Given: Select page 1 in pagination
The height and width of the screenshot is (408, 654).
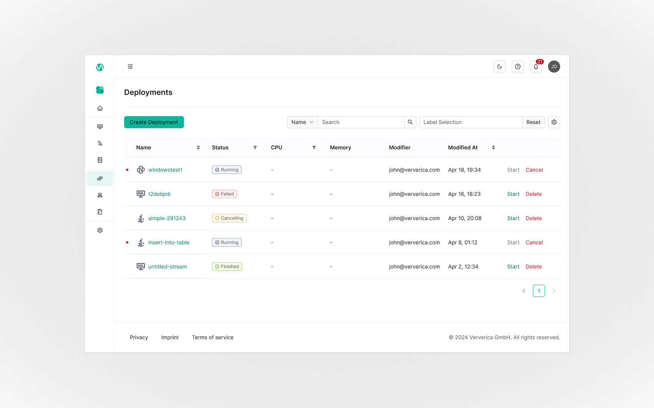Looking at the screenshot, I should click(538, 291).
